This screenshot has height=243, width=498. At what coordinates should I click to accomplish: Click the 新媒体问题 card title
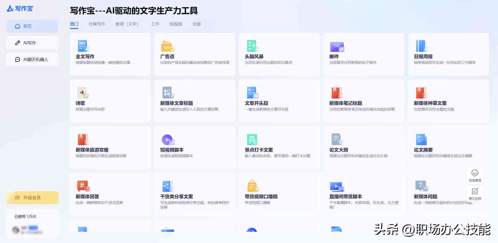(x=426, y=197)
